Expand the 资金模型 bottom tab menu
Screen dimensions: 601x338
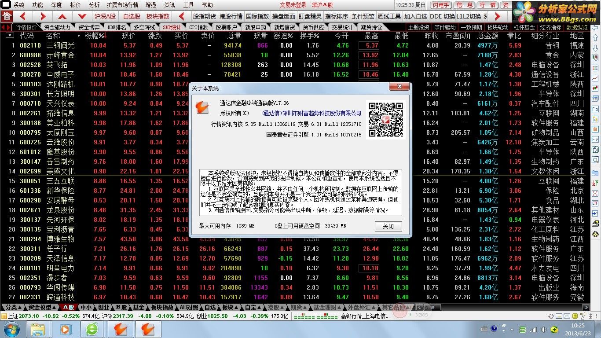(x=43, y=307)
